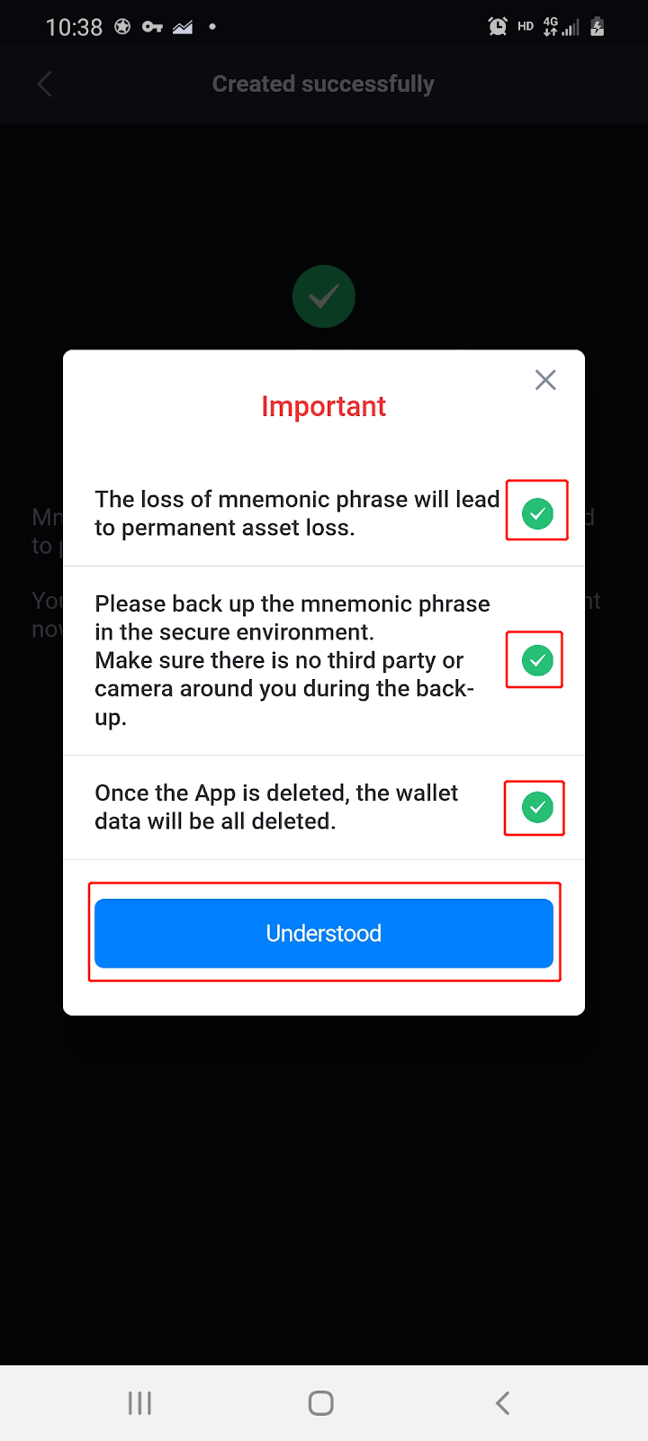
Task: Tap the red Important heading
Action: pyautogui.click(x=324, y=406)
